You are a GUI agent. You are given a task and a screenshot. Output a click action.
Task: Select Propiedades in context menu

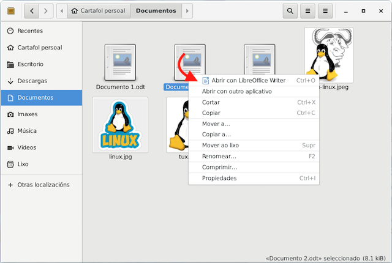[x=219, y=178]
